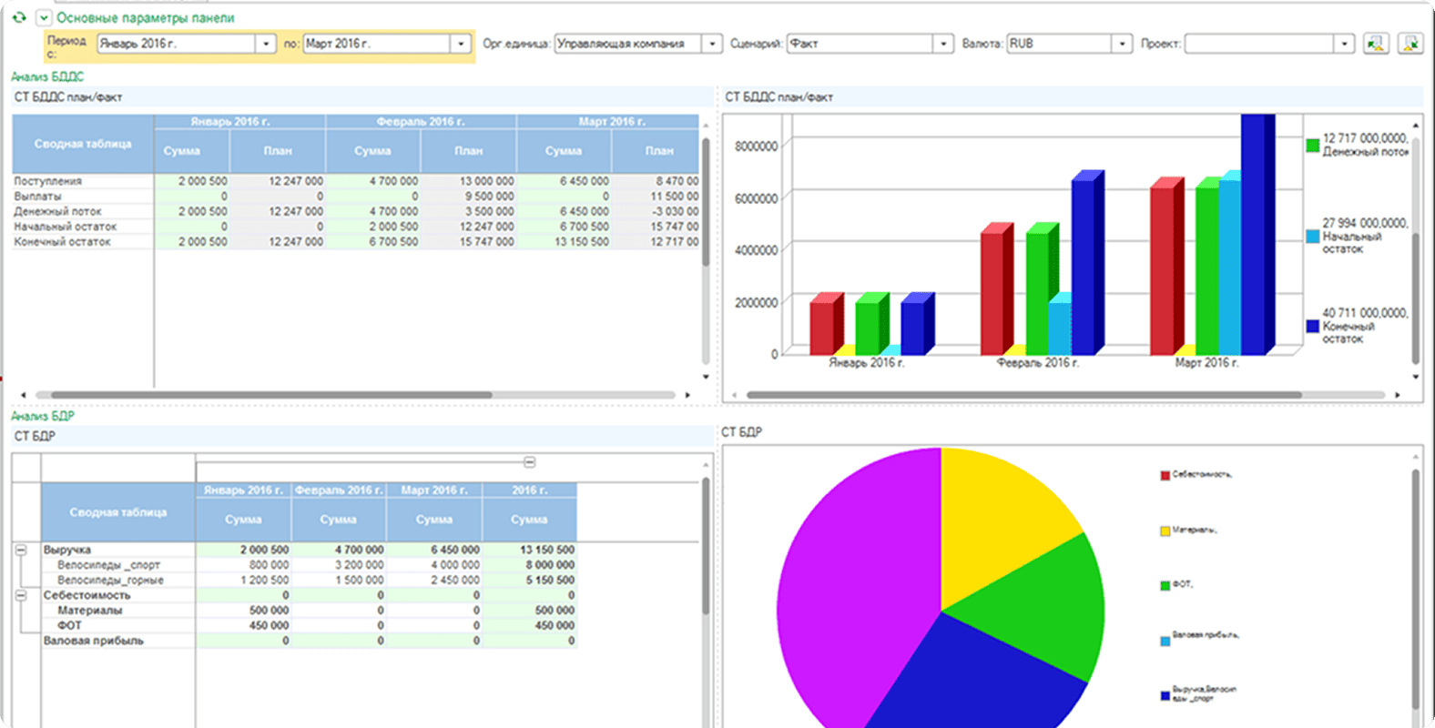Open the 'Период с' Январь 2016 dropdown
Screen dimensions: 1435x728
266,44
